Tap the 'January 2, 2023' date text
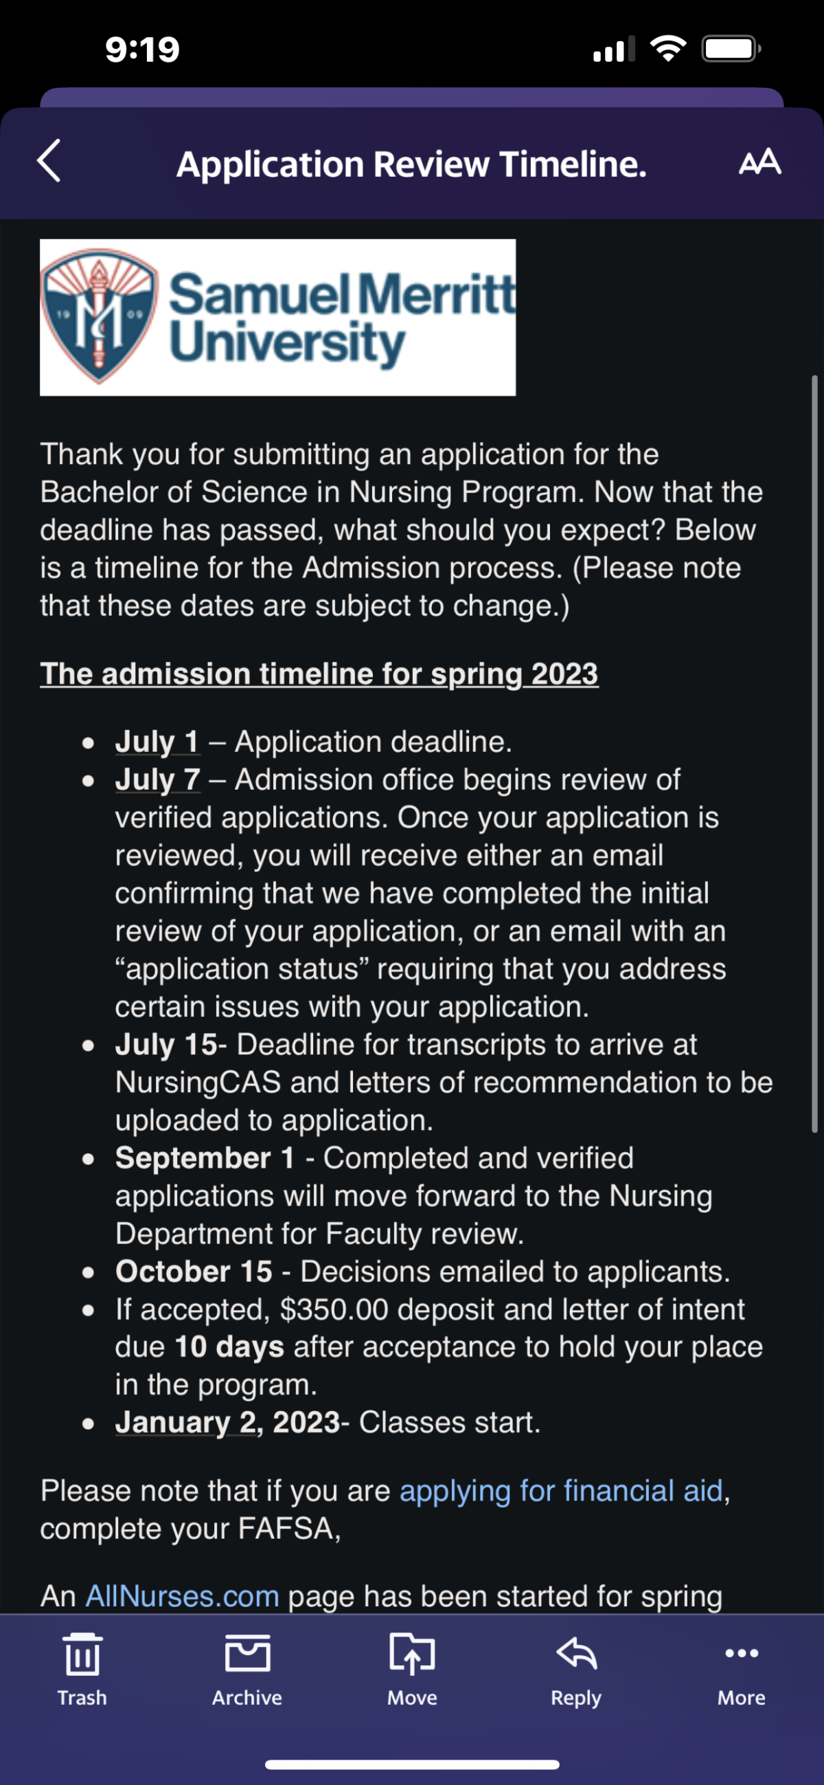 [x=228, y=1422]
